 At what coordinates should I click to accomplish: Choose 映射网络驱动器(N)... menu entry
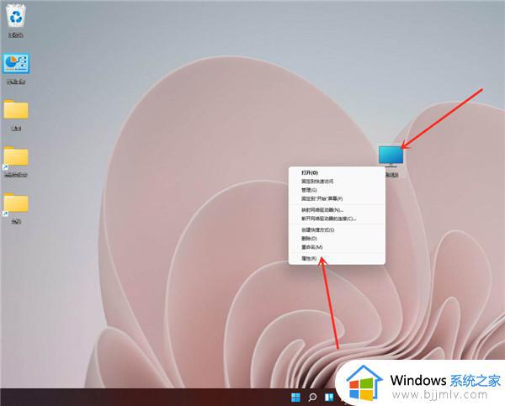click(337, 210)
